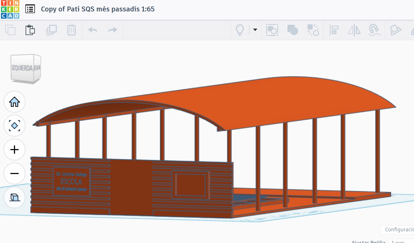414x243 pixels.
Task: Undo the last action
Action: coord(93,30)
